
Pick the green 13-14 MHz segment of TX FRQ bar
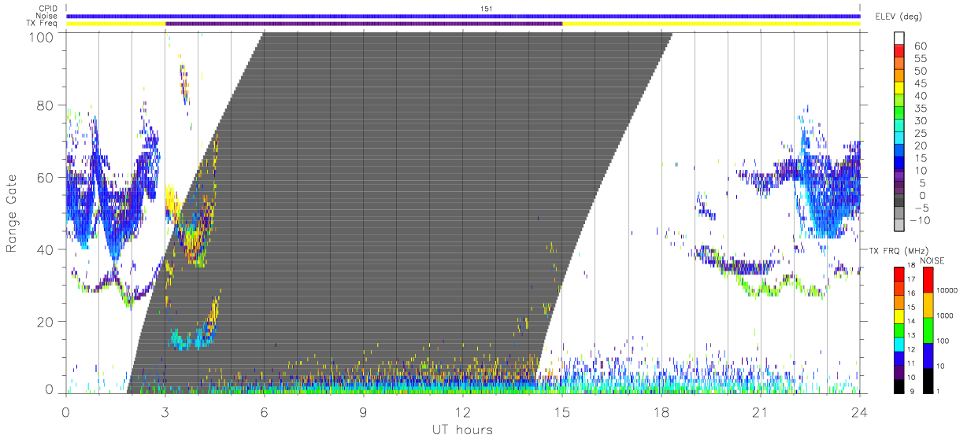coord(899,330)
